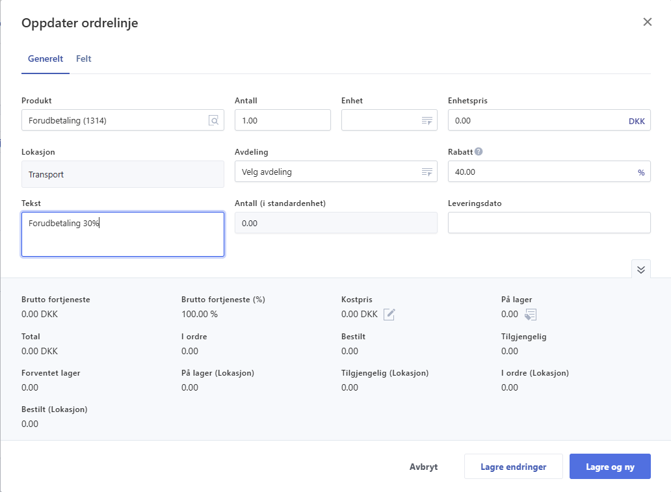Click the Rabatt help question mark icon
The image size is (671, 492).
click(479, 152)
